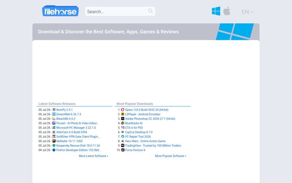The image size is (292, 183).
Task: Click the TradingView icon
Action: [123, 146]
